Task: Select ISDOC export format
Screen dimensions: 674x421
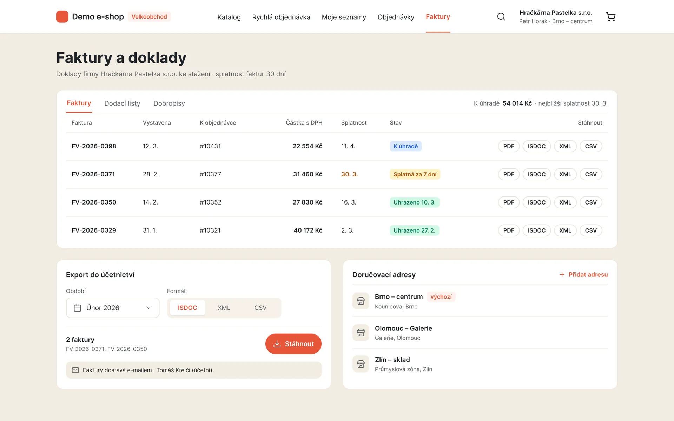Action: click(x=187, y=308)
